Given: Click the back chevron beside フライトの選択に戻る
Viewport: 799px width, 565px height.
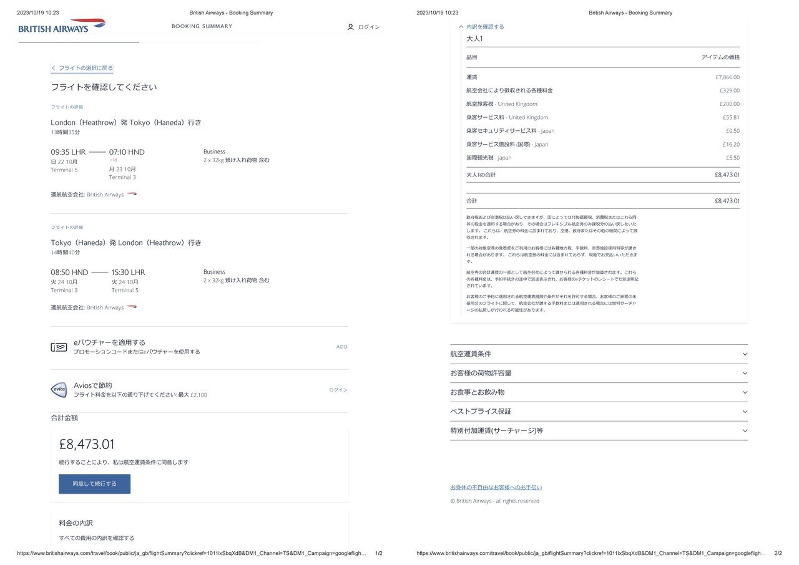Looking at the screenshot, I should (x=54, y=68).
